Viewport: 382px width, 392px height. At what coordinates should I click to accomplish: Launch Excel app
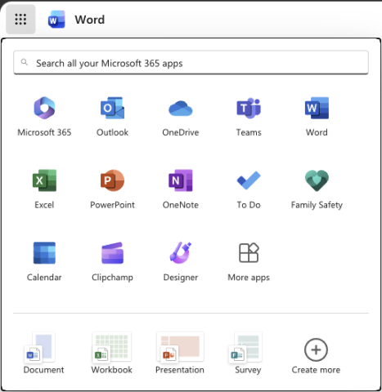(x=44, y=189)
